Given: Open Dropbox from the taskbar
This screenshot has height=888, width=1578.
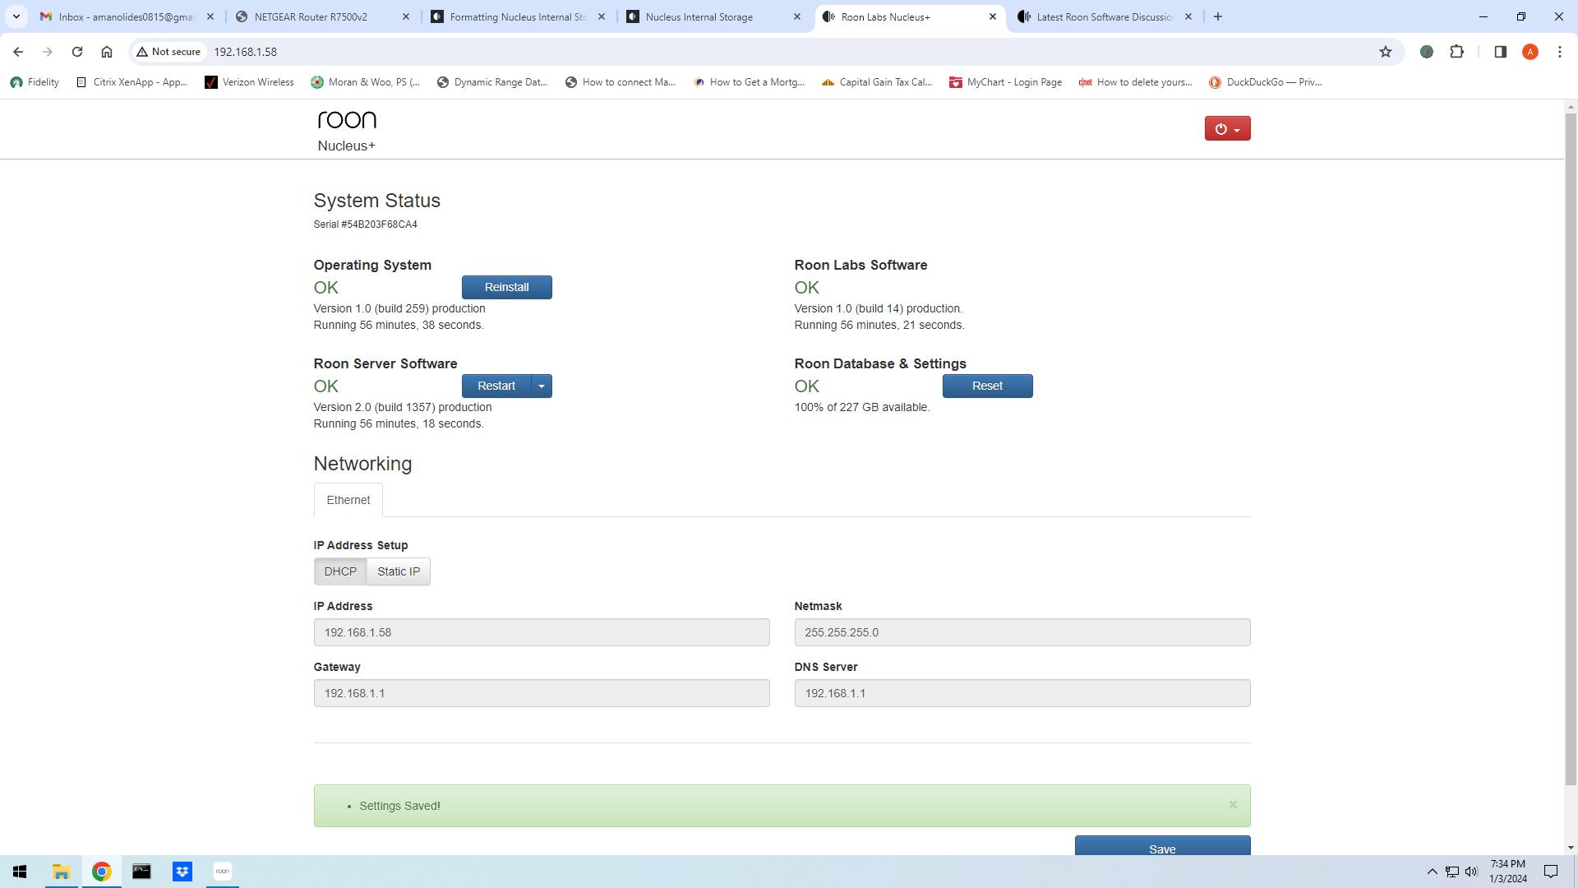Looking at the screenshot, I should coord(182,872).
